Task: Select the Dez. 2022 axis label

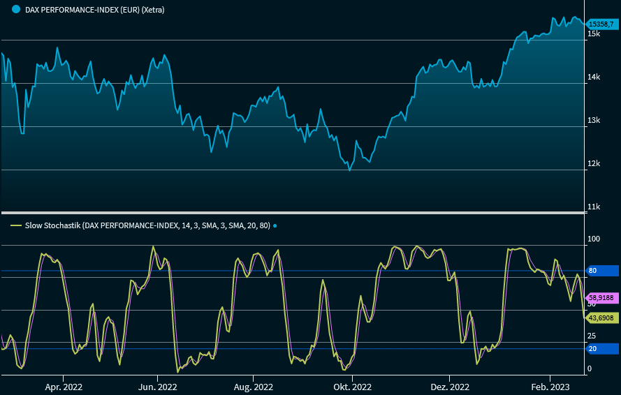Action: coord(449,387)
